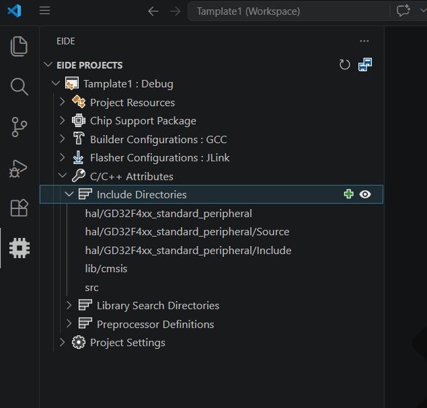
Task: Refresh the EIDE projects list
Action: 345,65
